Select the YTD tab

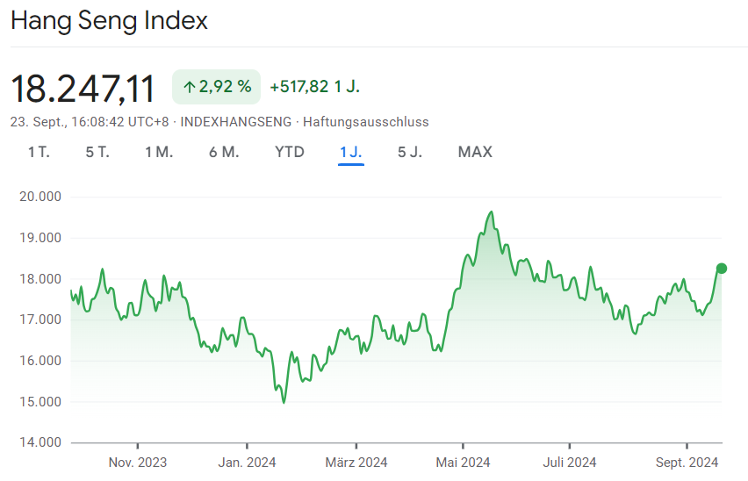pos(290,152)
